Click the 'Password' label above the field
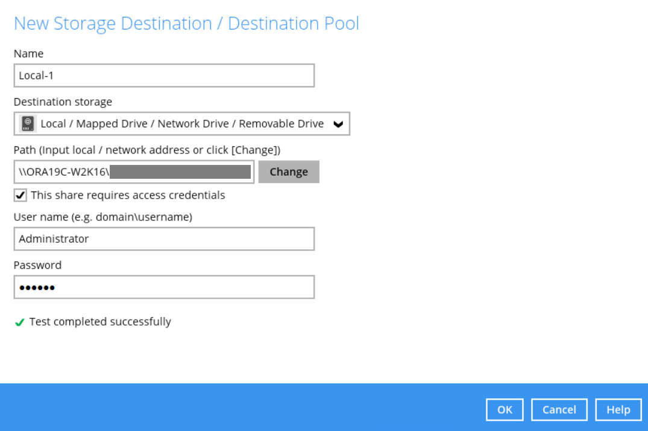The height and width of the screenshot is (431, 648). [x=37, y=265]
